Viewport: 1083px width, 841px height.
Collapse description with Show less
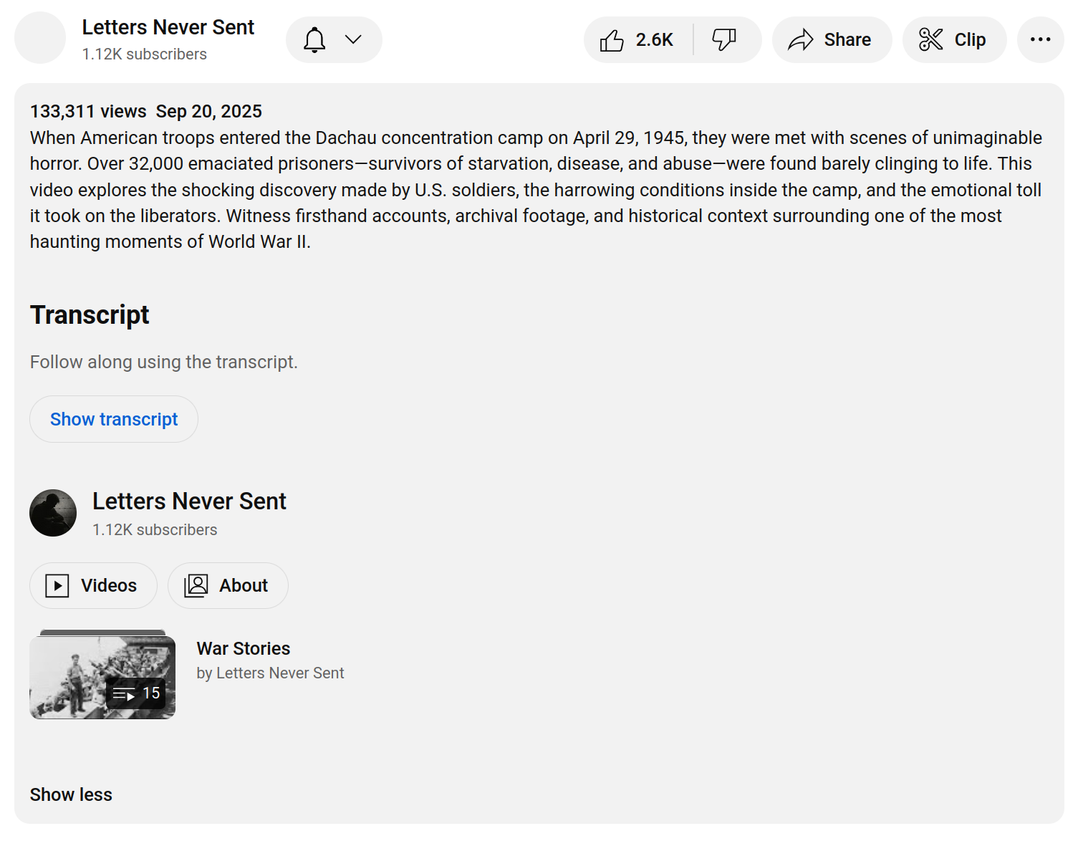[71, 794]
